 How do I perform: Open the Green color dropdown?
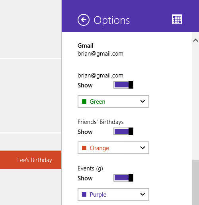pyautogui.click(x=113, y=101)
